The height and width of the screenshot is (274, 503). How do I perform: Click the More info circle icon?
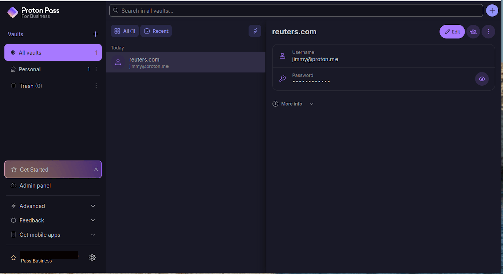pyautogui.click(x=275, y=104)
